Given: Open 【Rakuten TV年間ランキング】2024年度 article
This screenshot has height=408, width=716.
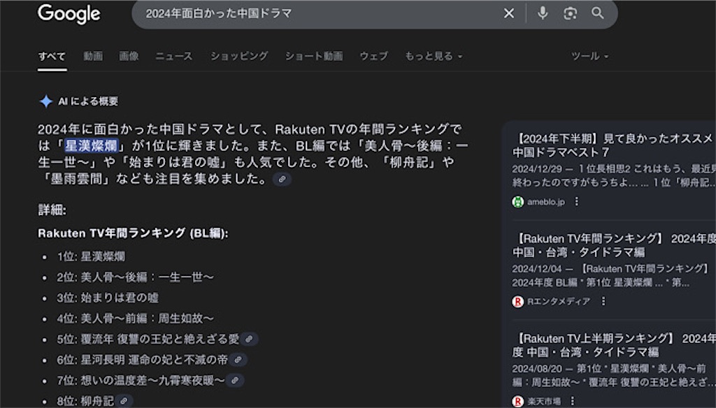Looking at the screenshot, I should [613, 245].
